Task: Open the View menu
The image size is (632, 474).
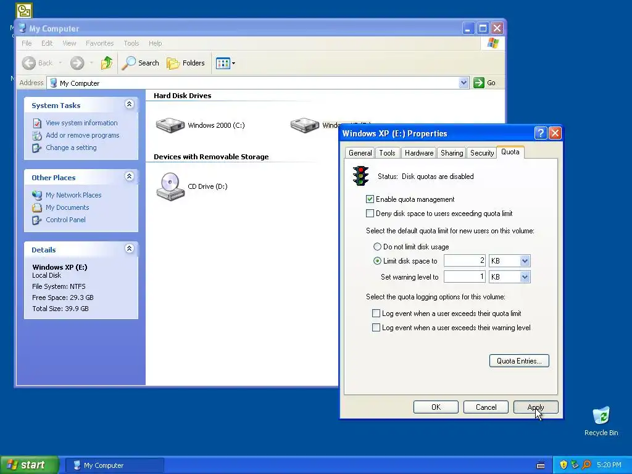Action: pyautogui.click(x=69, y=43)
